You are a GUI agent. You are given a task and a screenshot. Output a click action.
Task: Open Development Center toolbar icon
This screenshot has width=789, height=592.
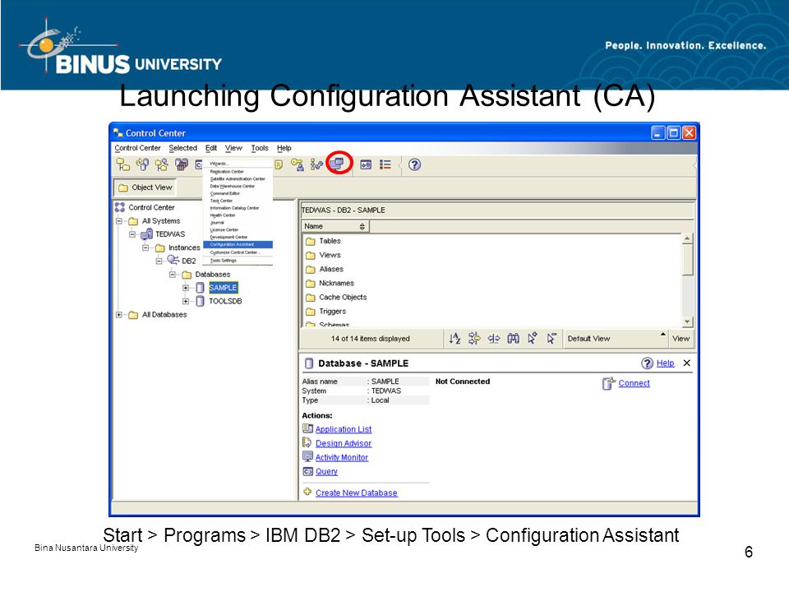tap(316, 164)
